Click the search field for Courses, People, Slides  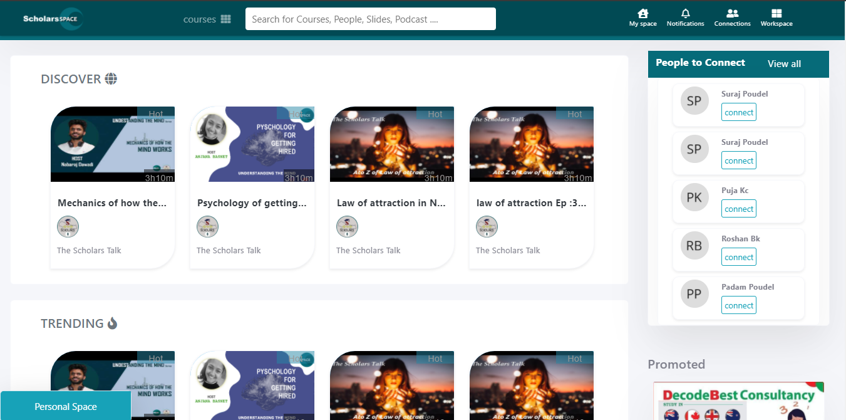click(371, 19)
